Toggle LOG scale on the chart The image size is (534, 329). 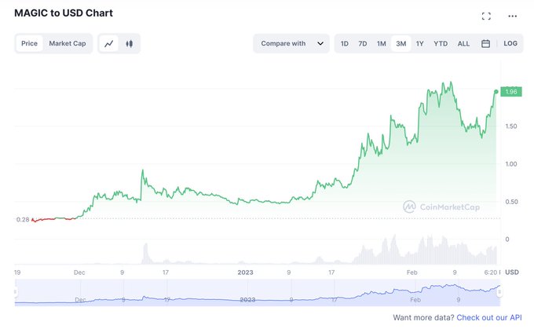(x=510, y=44)
